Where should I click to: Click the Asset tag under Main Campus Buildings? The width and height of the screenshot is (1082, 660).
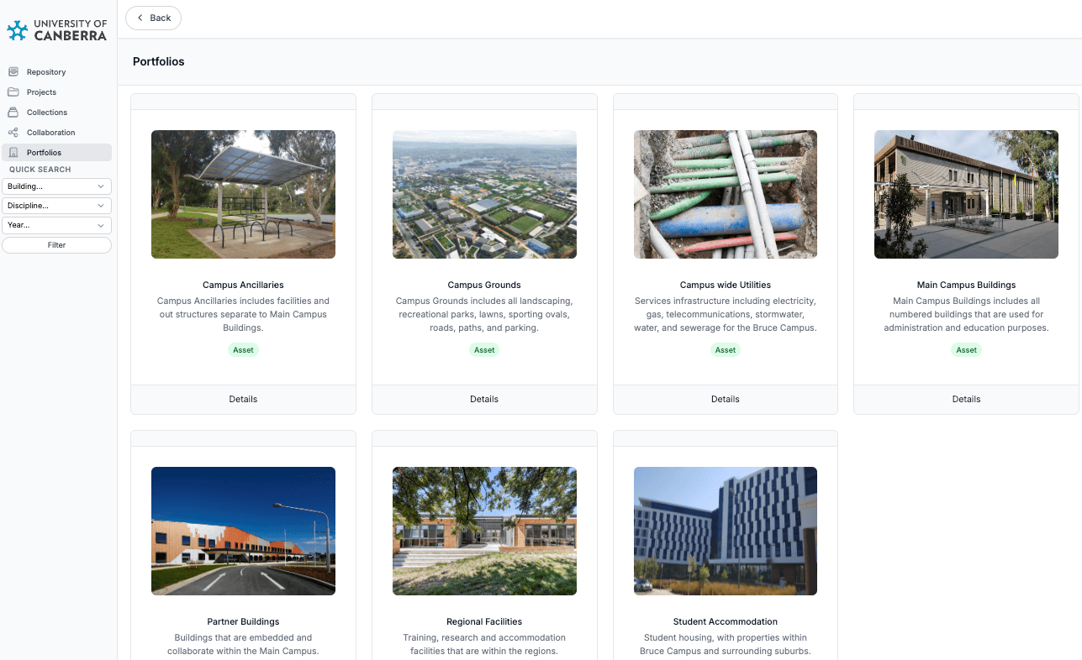click(966, 350)
